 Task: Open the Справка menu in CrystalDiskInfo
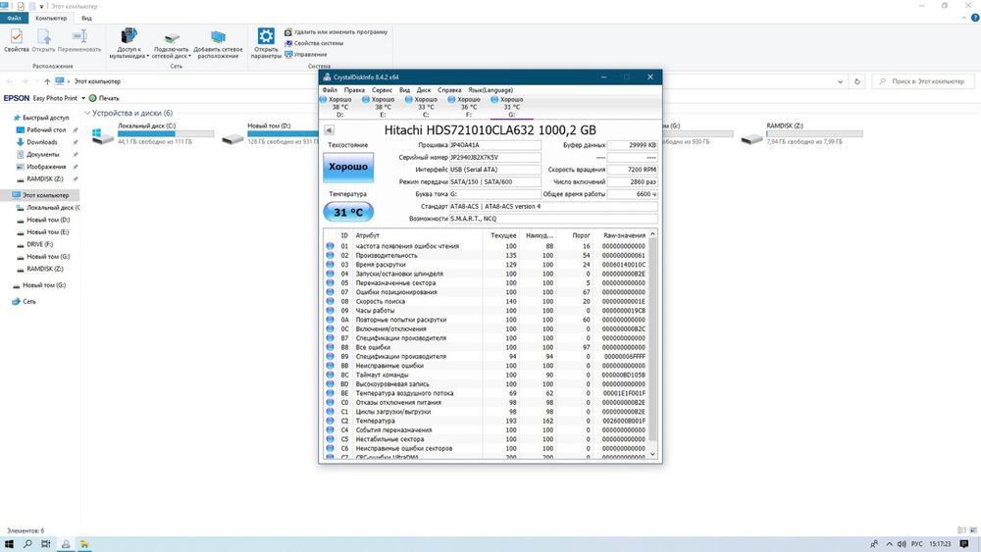449,90
